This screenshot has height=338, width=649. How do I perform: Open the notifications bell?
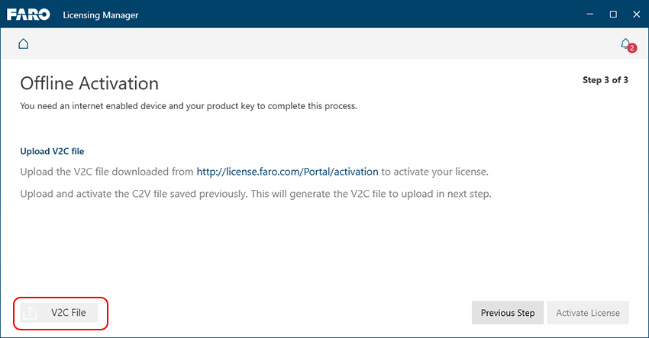pos(625,43)
